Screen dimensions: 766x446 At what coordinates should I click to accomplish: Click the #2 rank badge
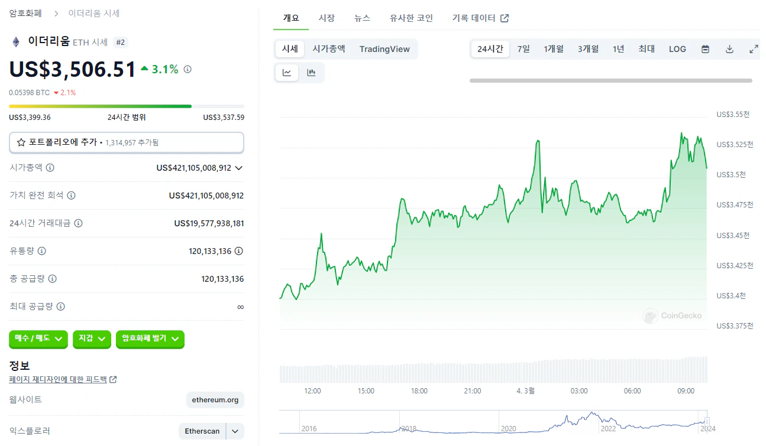pyautogui.click(x=121, y=42)
